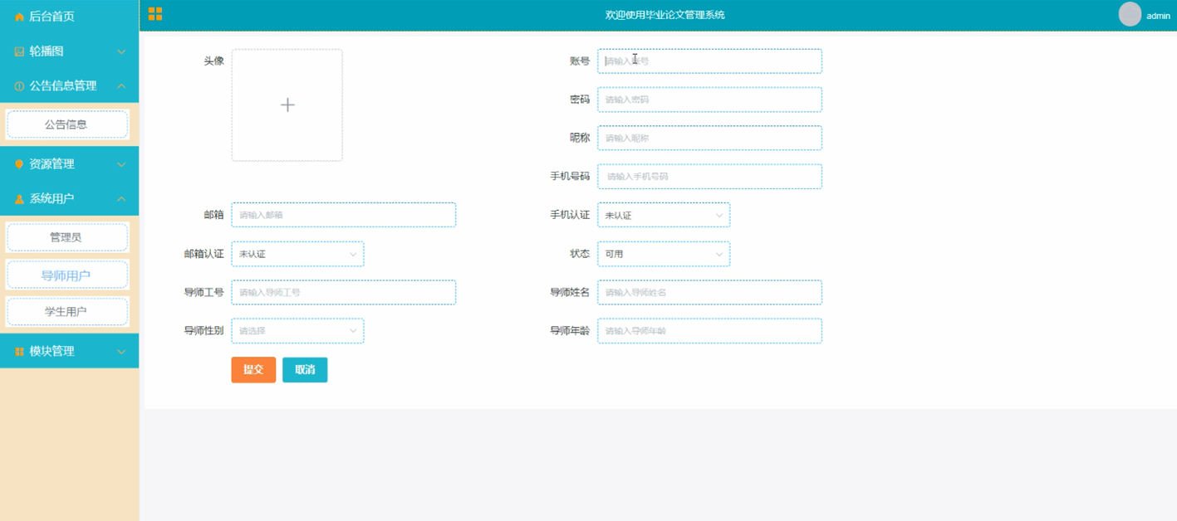
Task: Expand the 资源管理 menu chevron
Action: [121, 164]
